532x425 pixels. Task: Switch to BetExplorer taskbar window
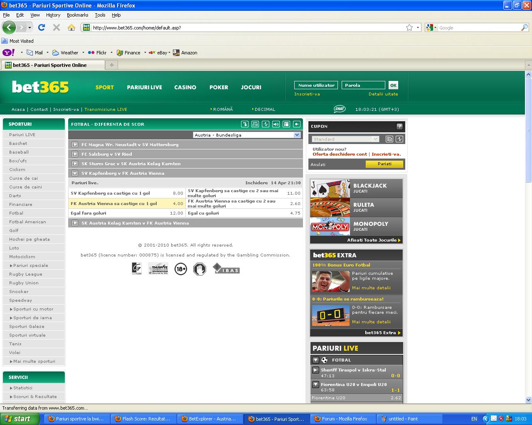tap(209, 419)
